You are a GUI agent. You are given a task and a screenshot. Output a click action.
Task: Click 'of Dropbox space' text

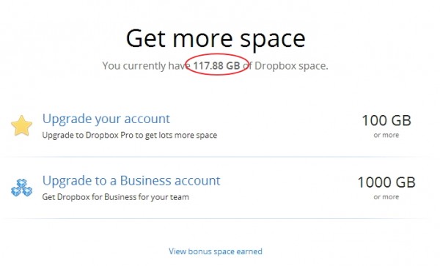285,66
